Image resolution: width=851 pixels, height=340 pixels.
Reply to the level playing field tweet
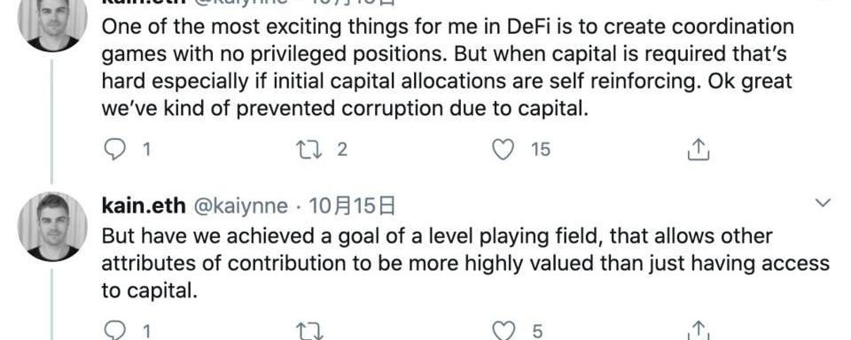[114, 330]
